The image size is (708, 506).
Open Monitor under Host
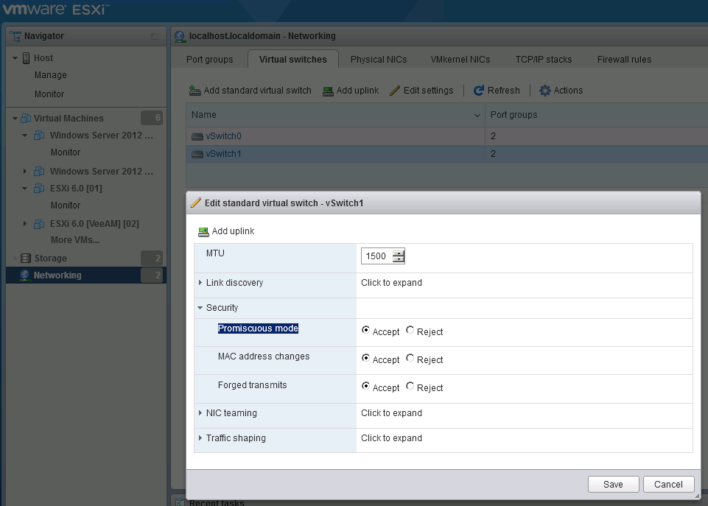coord(49,94)
